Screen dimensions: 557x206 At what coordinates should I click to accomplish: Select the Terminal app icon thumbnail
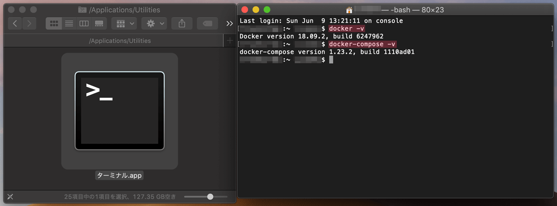point(120,111)
